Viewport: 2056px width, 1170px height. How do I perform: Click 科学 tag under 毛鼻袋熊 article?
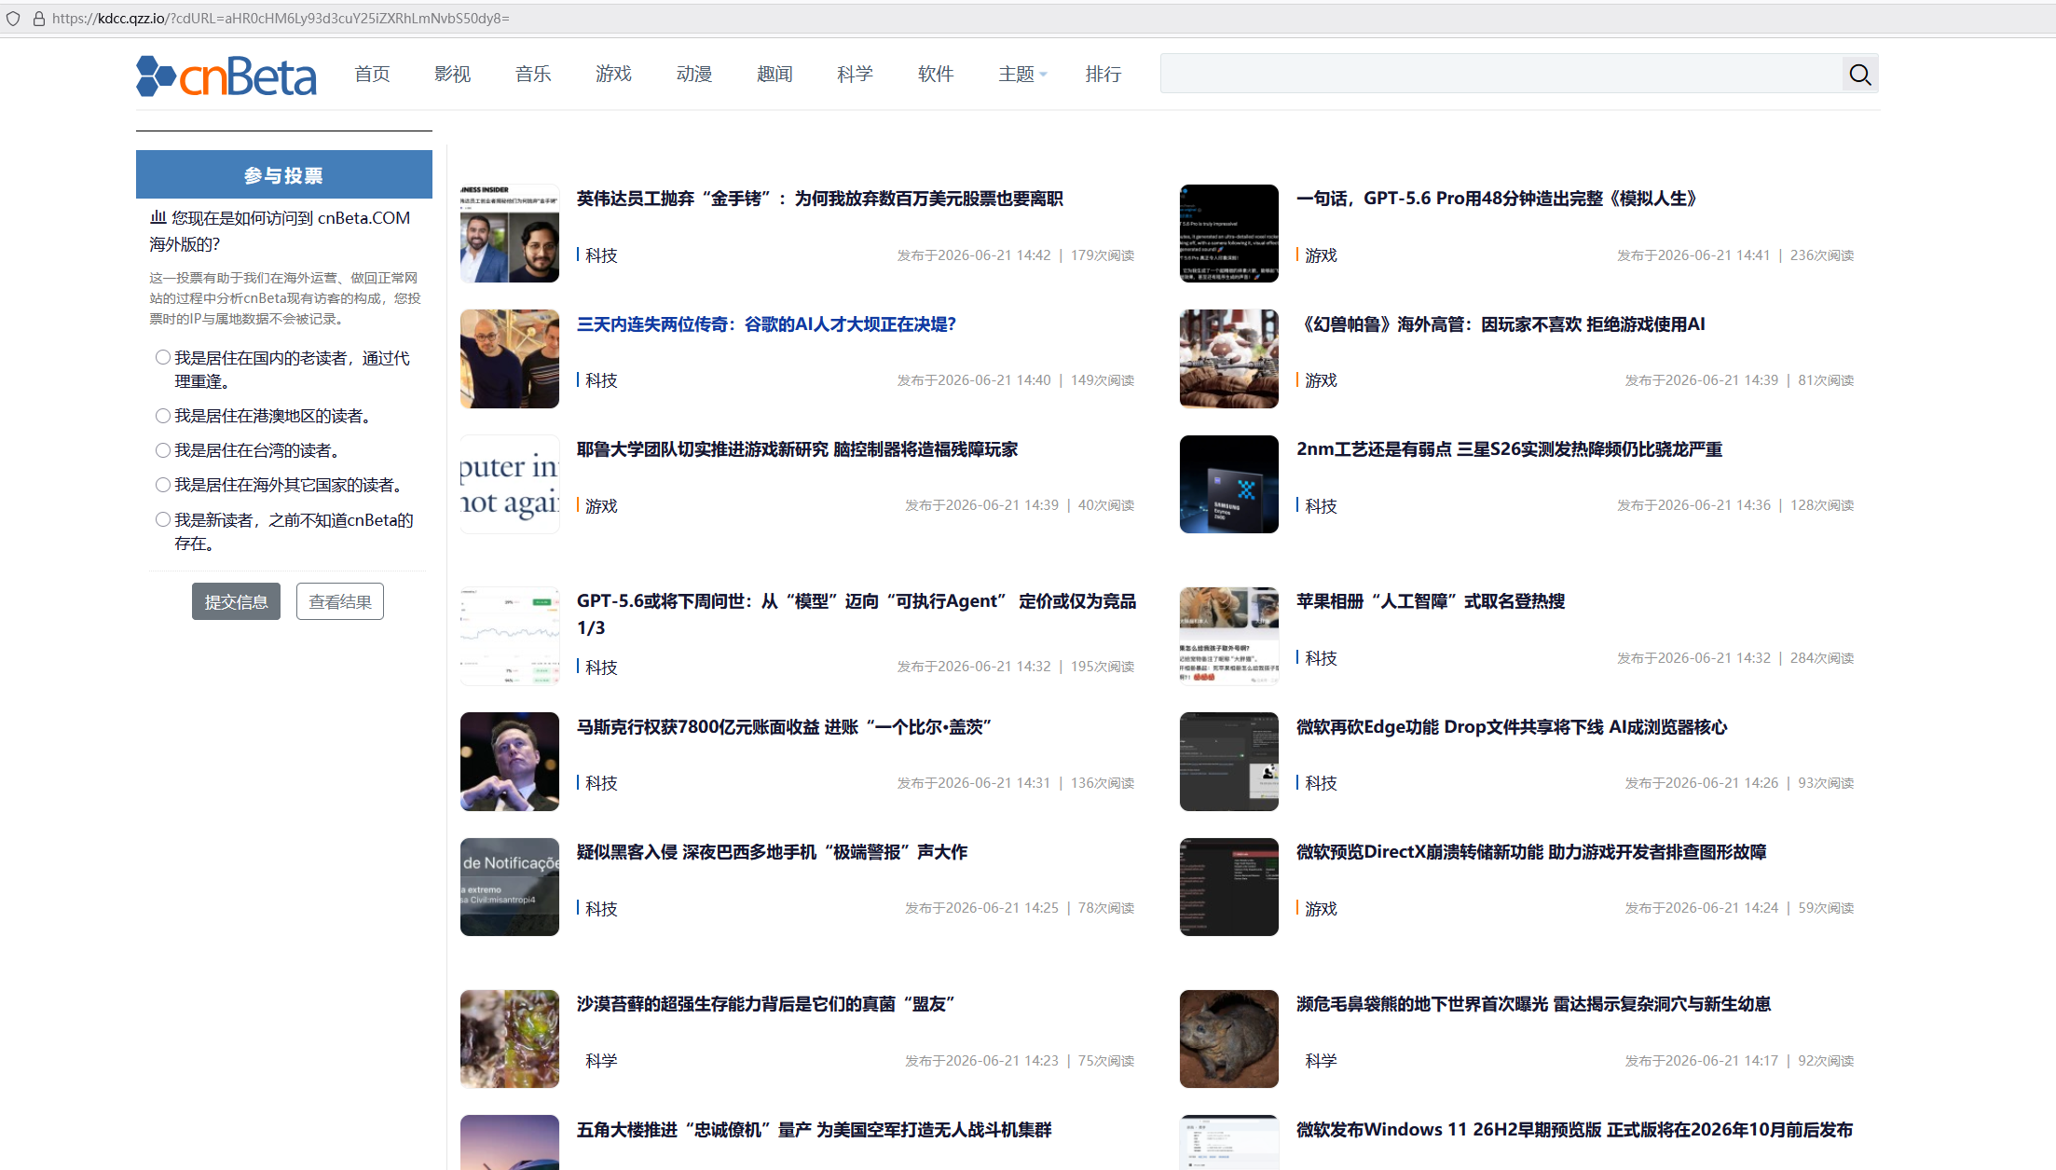pyautogui.click(x=1321, y=1061)
